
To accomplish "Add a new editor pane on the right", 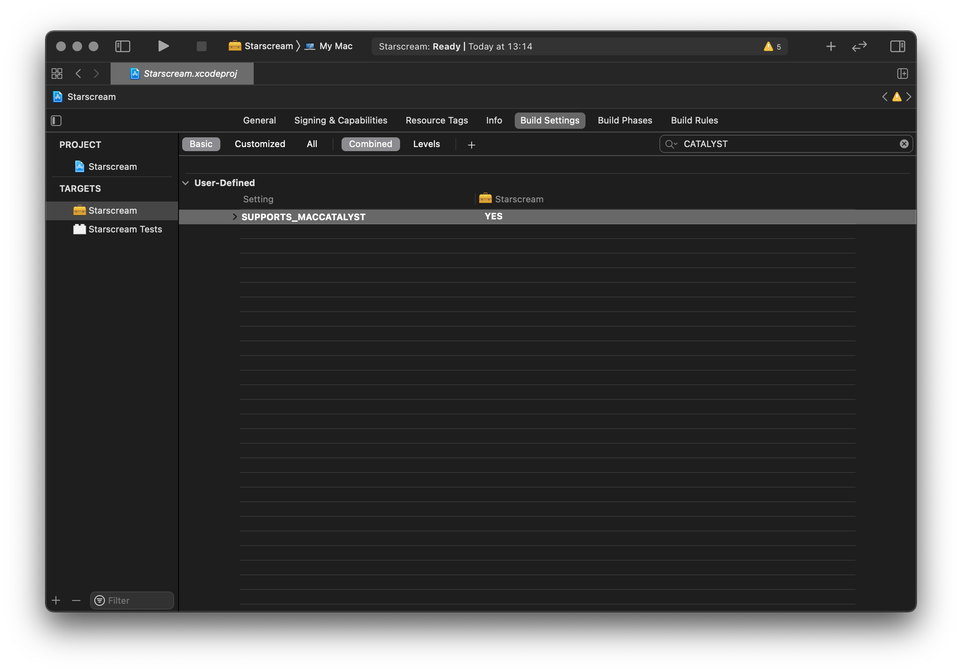I will [903, 74].
